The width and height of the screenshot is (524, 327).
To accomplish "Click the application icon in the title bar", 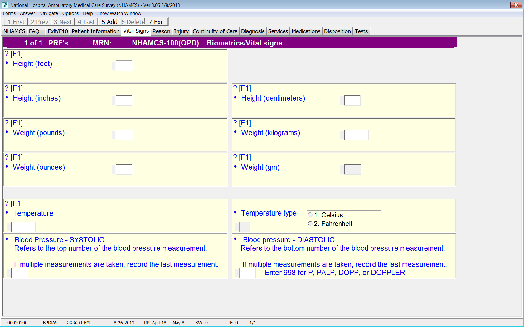I will click(x=5, y=5).
